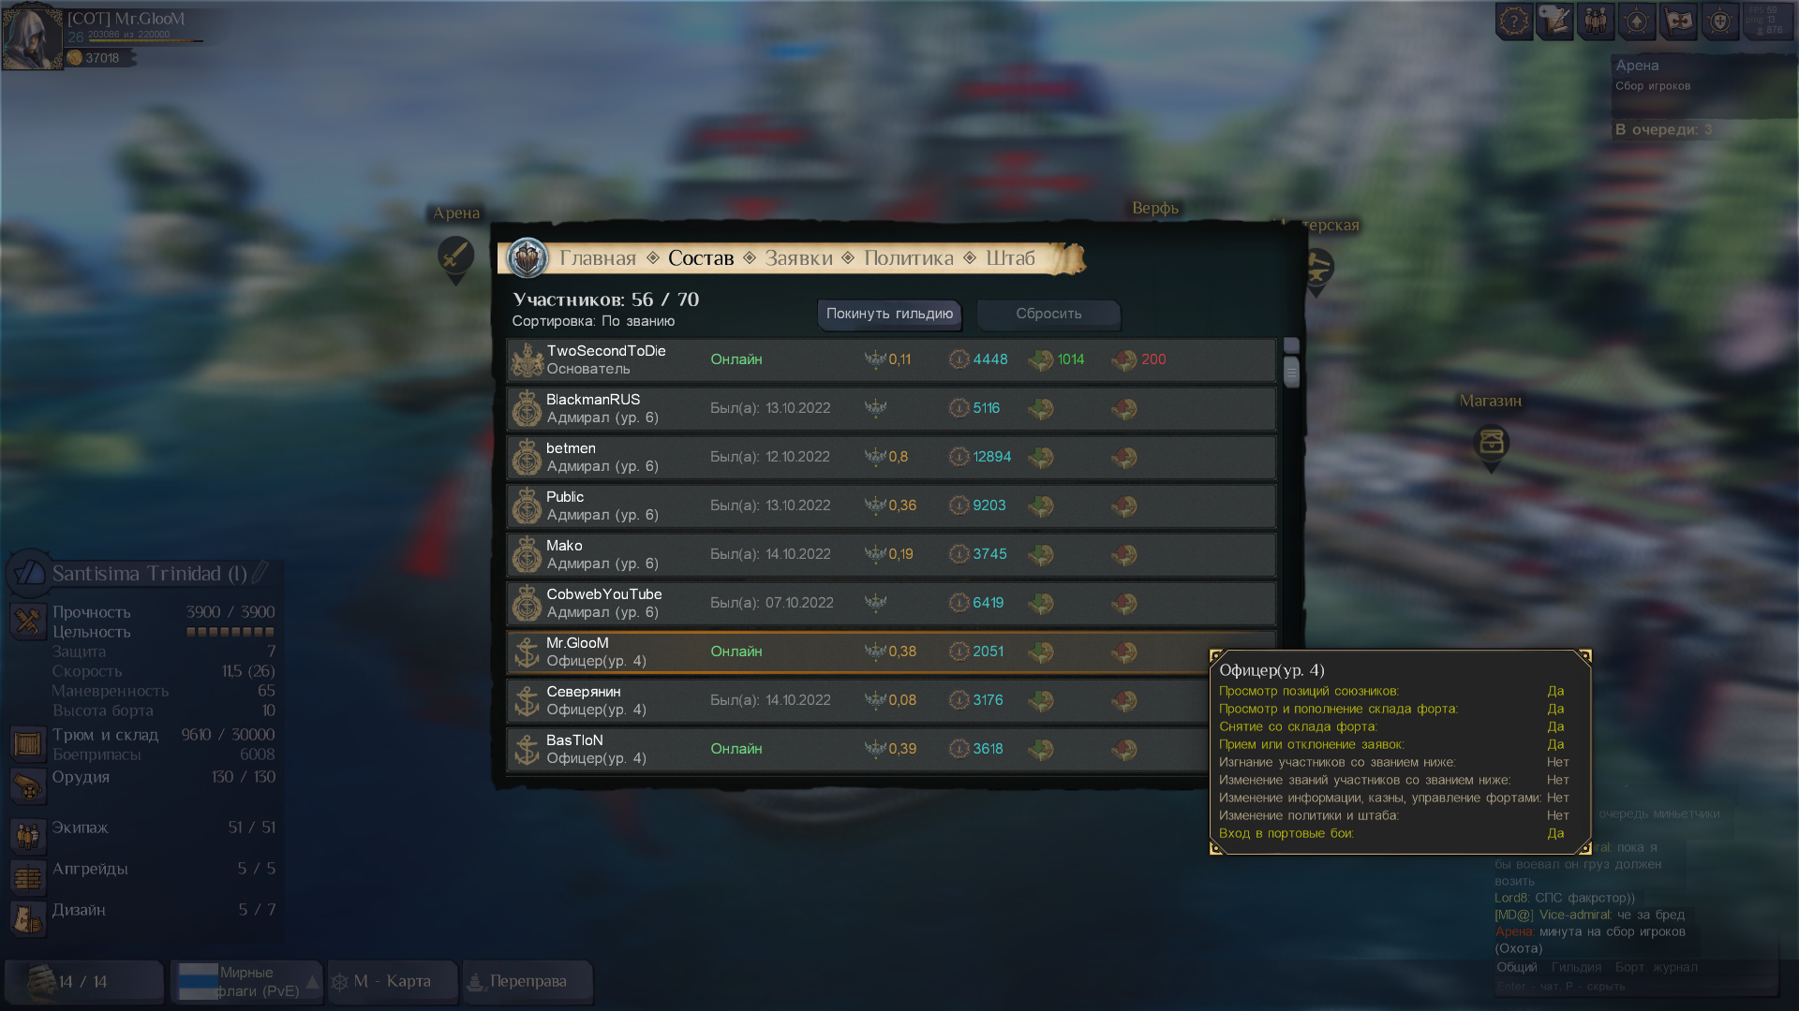Open the crew members icon in top bar
The height and width of the screenshot is (1011, 1799).
point(1597,22)
